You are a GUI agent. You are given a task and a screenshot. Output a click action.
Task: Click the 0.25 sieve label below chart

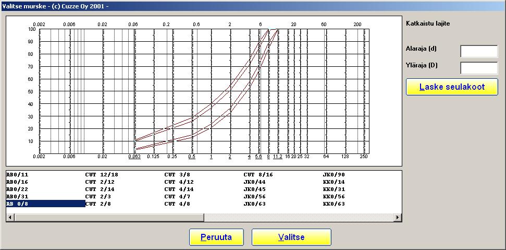click(x=172, y=157)
